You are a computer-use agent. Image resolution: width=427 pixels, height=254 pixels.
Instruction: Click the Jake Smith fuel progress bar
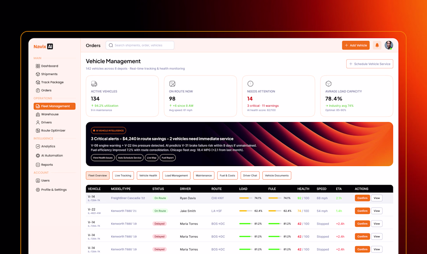(x=275, y=211)
